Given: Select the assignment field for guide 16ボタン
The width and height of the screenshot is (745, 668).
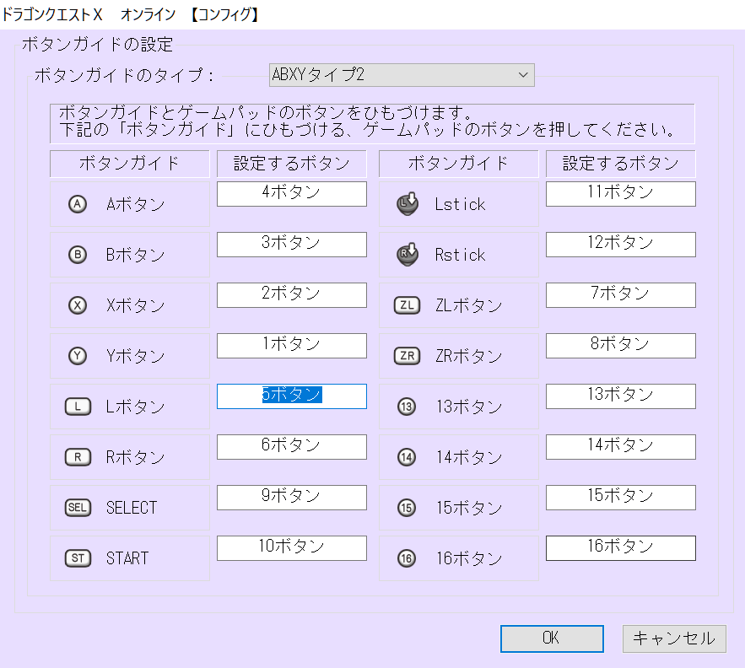Looking at the screenshot, I should pyautogui.click(x=620, y=547).
